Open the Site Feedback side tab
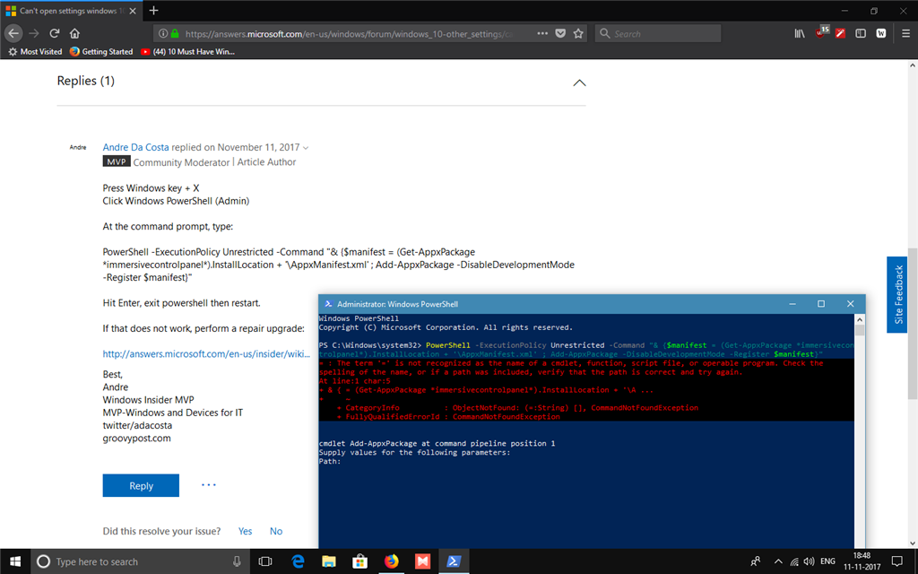 click(896, 294)
